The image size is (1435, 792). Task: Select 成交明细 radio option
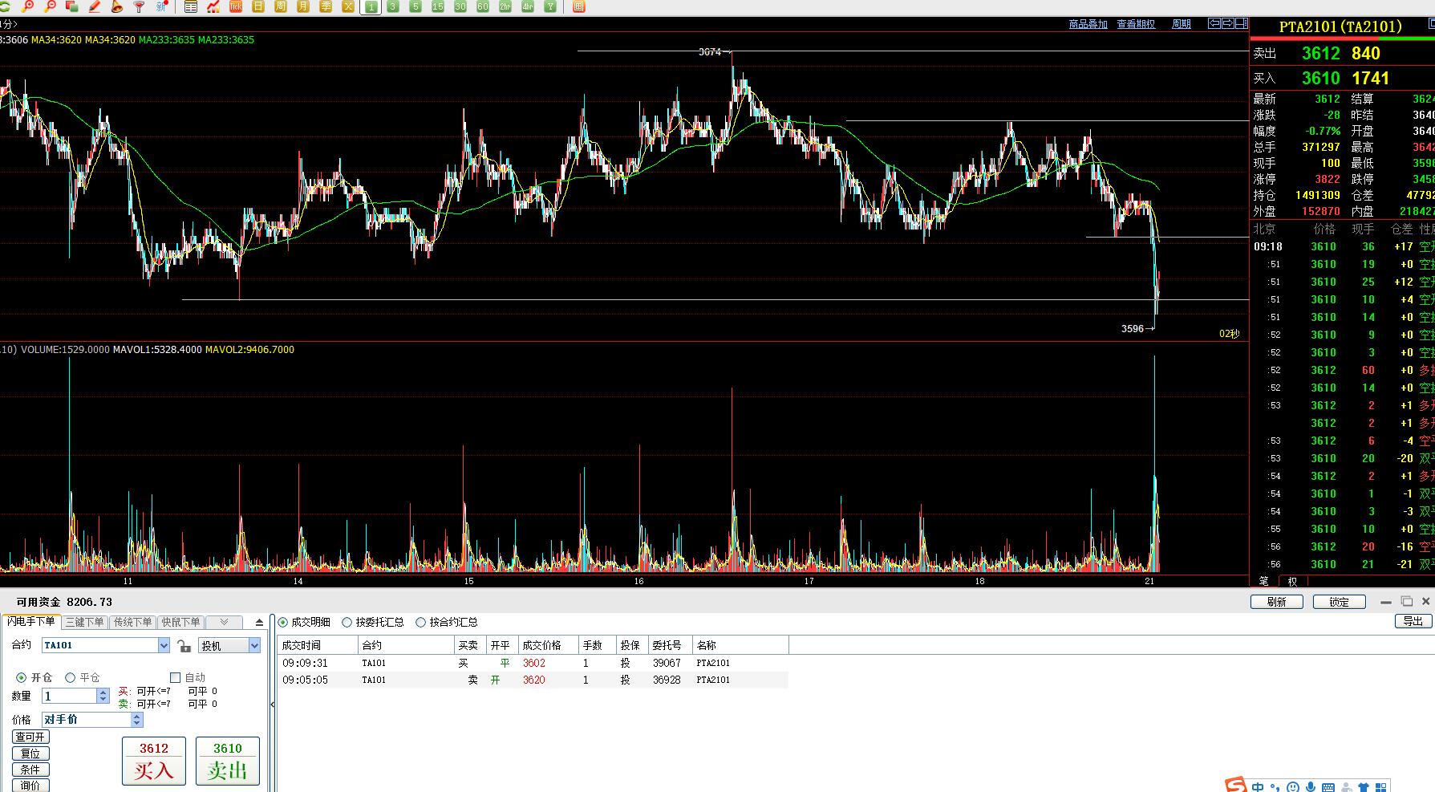283,623
